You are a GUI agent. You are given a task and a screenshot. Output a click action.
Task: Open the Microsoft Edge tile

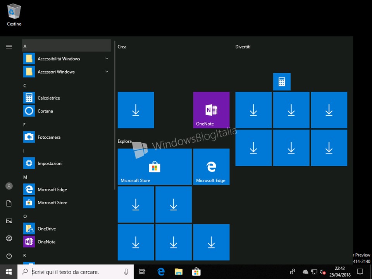pyautogui.click(x=211, y=167)
